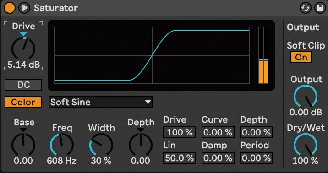Click the save preset disk icon
The height and width of the screenshot is (173, 328).
[320, 8]
